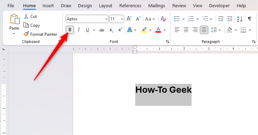Image resolution: width=258 pixels, height=135 pixels.
Task: Open the Help tab
Action: [x=241, y=6]
